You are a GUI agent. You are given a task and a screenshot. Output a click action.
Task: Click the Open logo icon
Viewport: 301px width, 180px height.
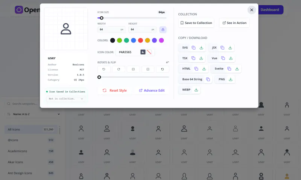[19, 10]
